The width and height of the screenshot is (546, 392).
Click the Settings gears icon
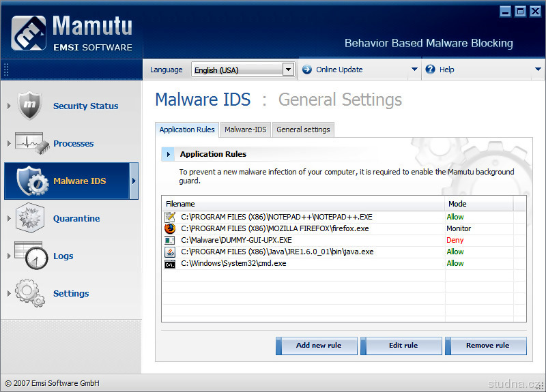(x=29, y=293)
